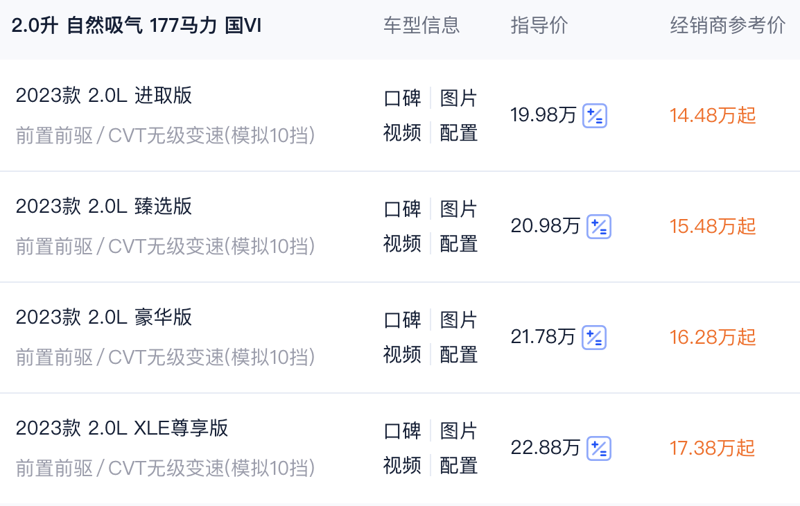View 图片 for the 豪华版 model
This screenshot has height=506, width=800.
459,320
